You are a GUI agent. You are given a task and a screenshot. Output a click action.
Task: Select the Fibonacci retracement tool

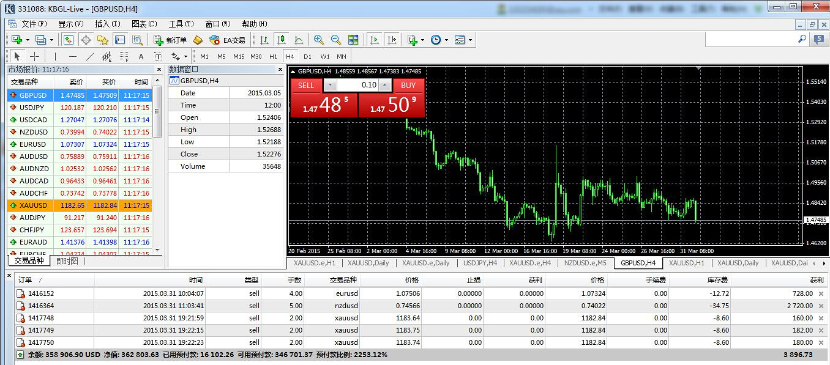click(x=124, y=56)
